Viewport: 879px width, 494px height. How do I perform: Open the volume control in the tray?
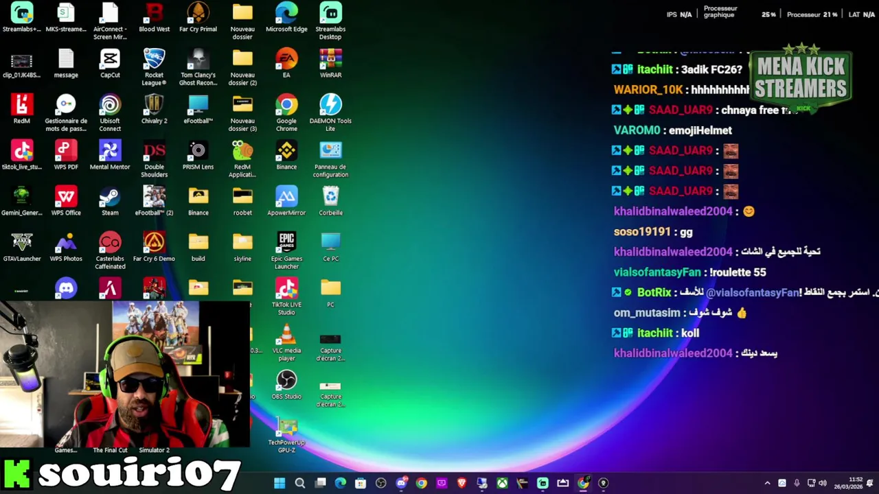(823, 483)
